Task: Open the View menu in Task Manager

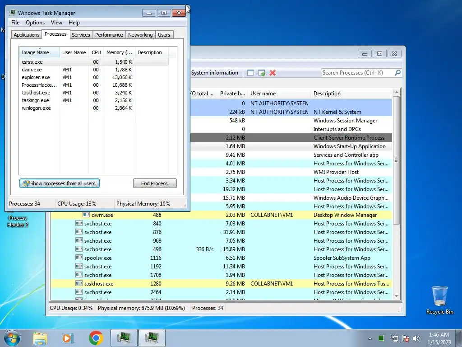Action: tap(56, 23)
